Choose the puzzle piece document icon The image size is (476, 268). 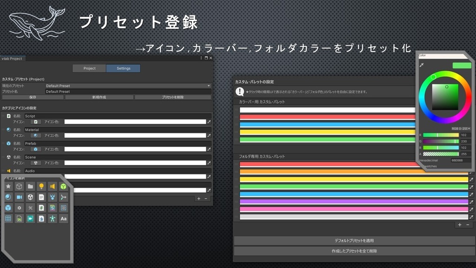tap(41, 219)
